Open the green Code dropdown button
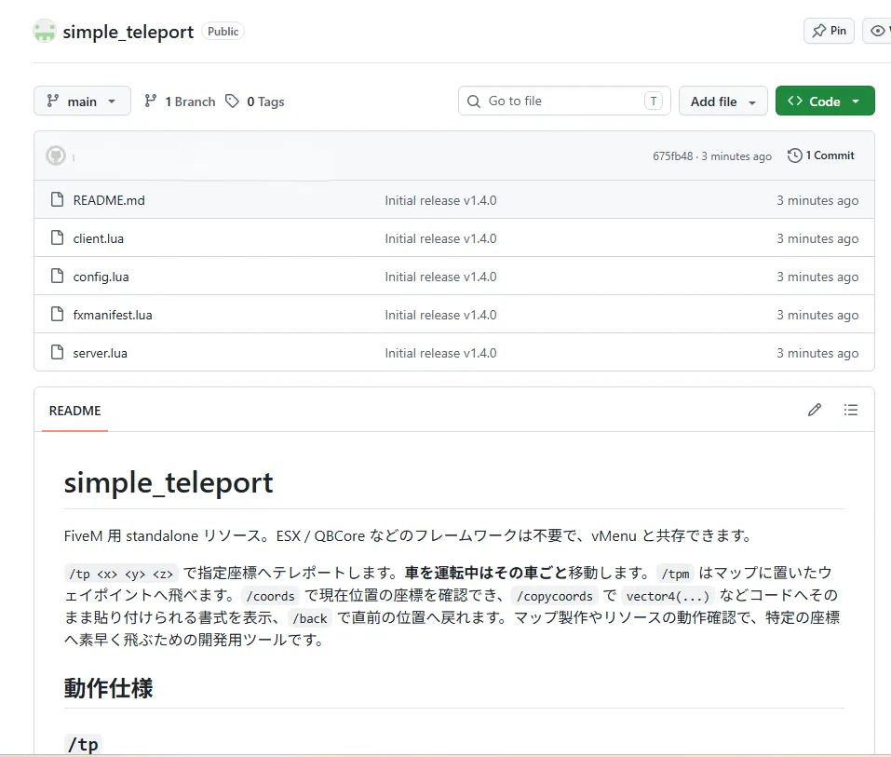The image size is (891, 757). (825, 101)
